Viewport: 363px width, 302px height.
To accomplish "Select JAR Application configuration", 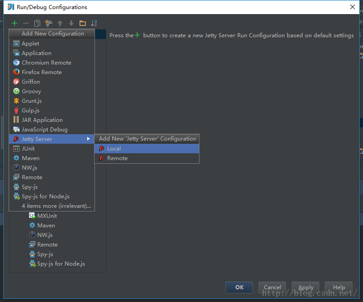I will pyautogui.click(x=52, y=120).
